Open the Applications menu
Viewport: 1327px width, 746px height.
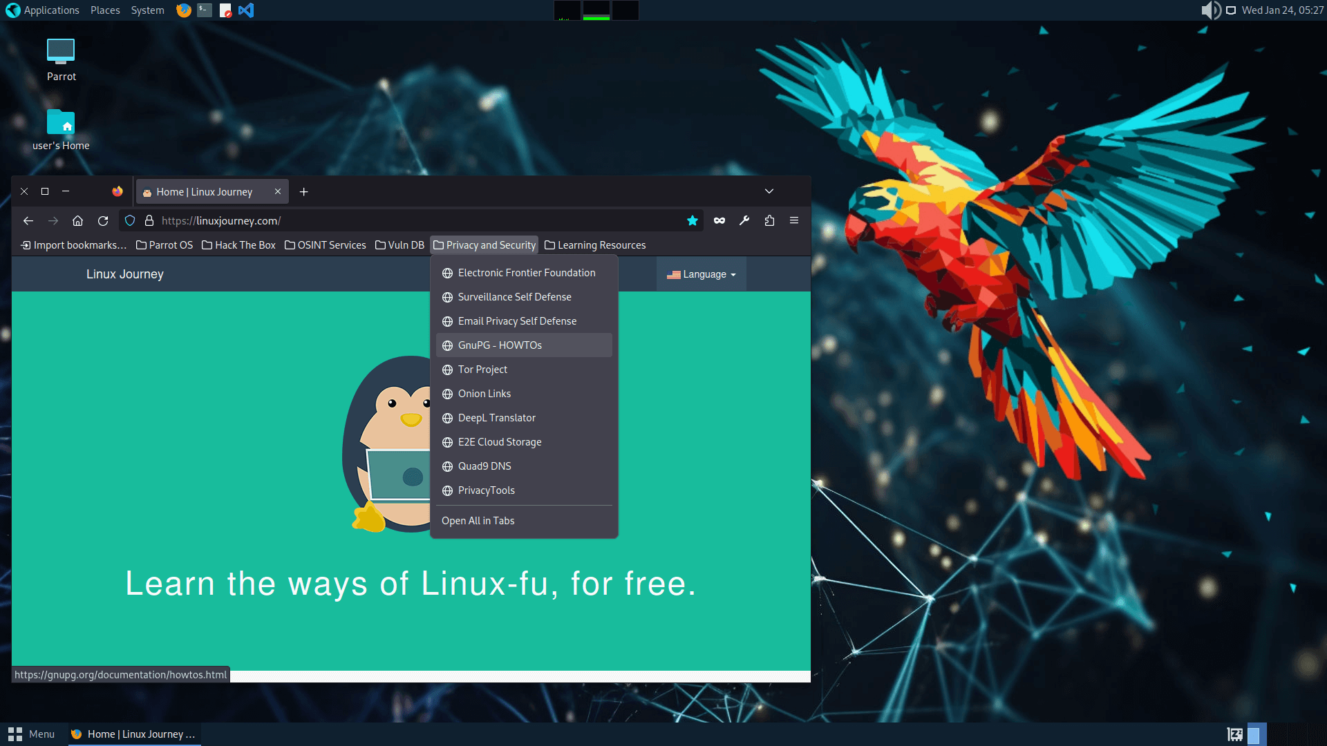(x=43, y=10)
